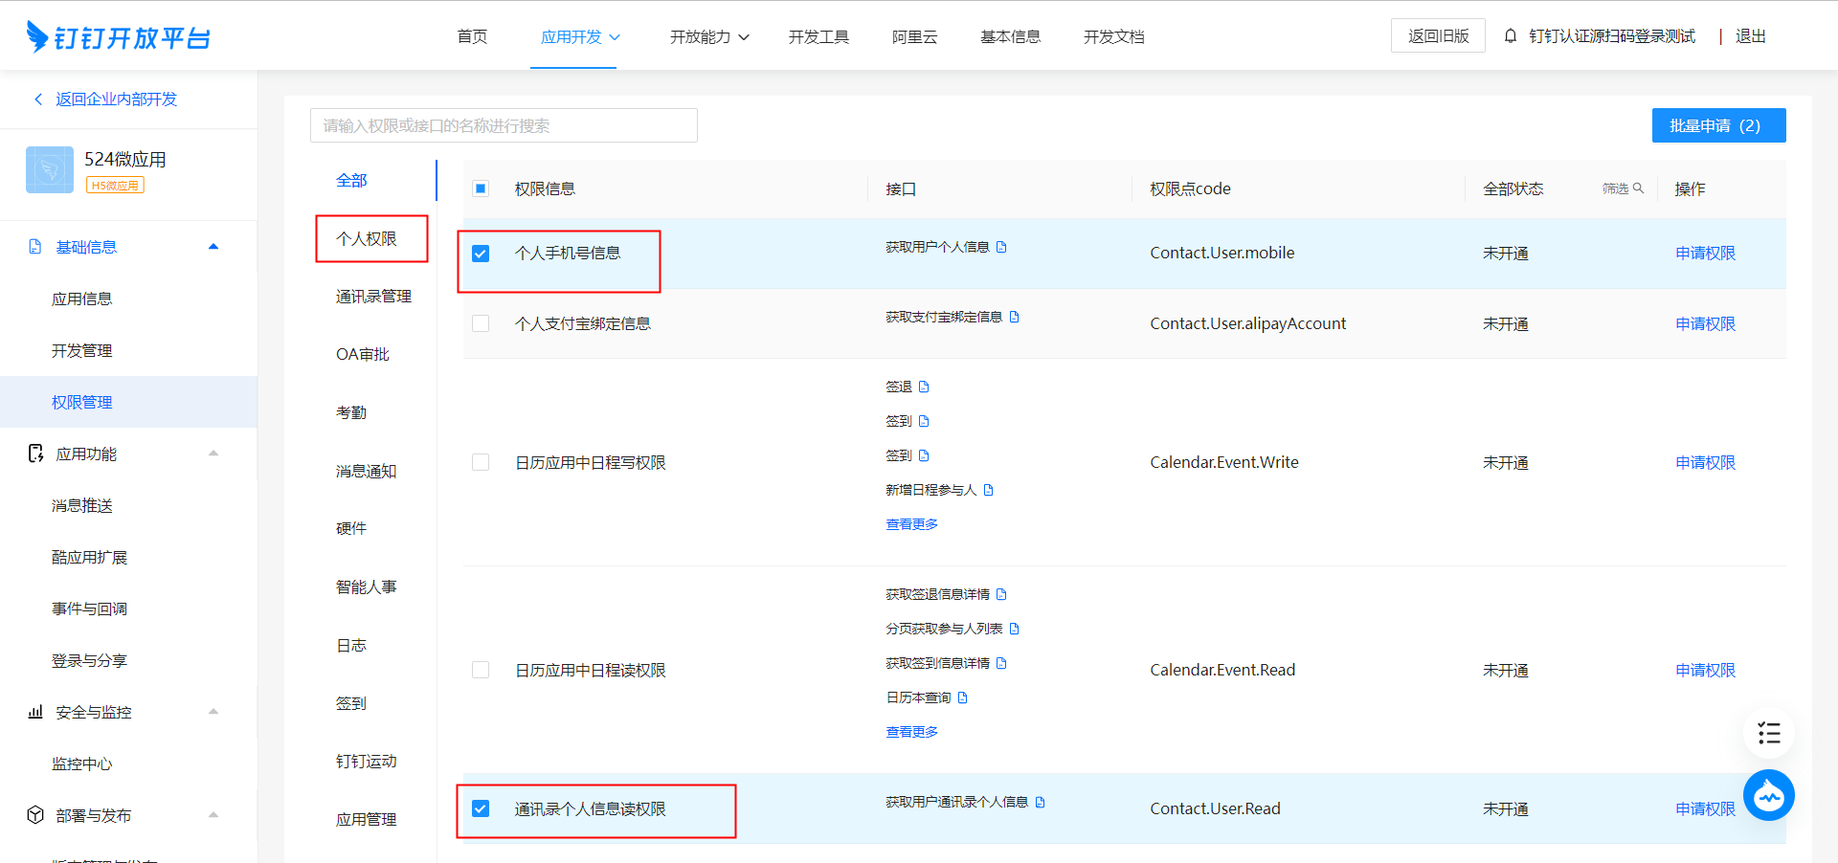This screenshot has width=1838, height=863.
Task: Open the 应用开发 dropdown menu
Action: click(x=580, y=36)
